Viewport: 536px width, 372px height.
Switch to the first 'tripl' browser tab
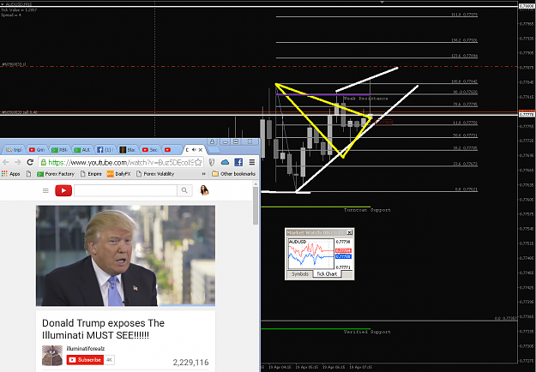(14, 150)
